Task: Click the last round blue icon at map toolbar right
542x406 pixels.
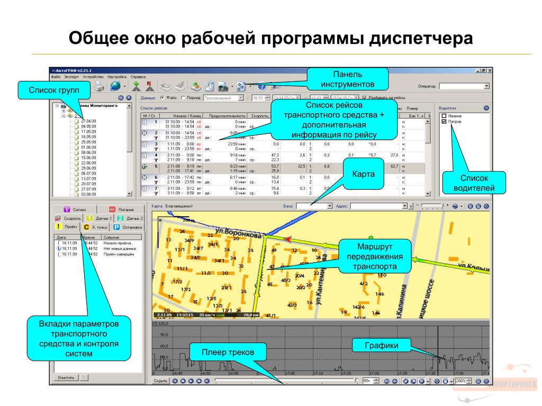Action: click(486, 206)
